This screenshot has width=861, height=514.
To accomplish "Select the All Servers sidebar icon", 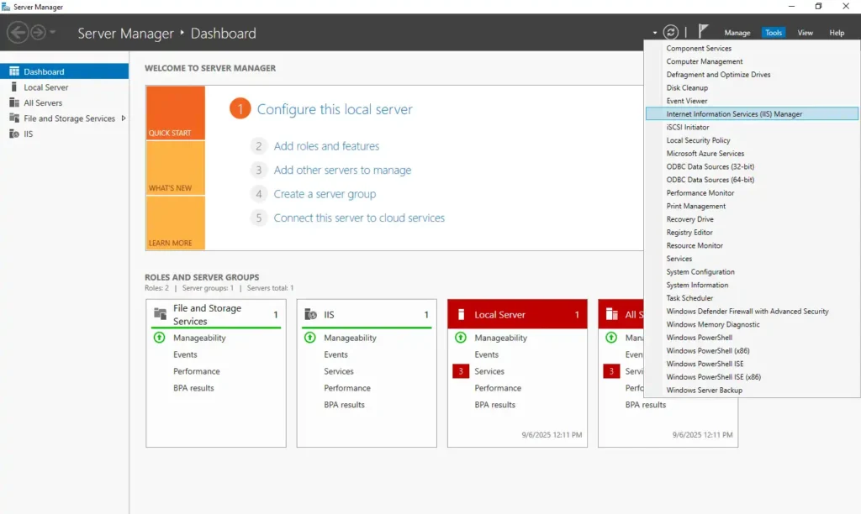I will [14, 102].
